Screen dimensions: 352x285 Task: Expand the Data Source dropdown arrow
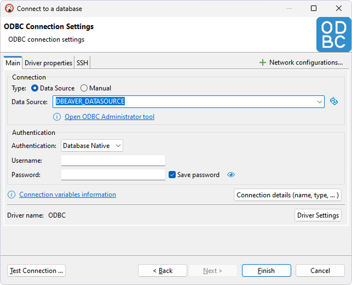point(320,101)
